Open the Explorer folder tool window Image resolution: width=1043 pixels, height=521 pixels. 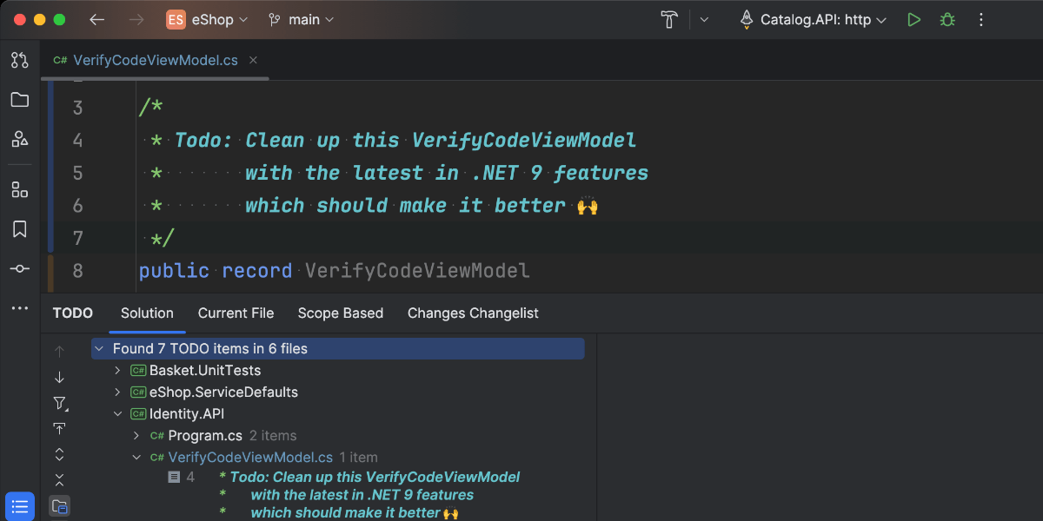pos(19,100)
